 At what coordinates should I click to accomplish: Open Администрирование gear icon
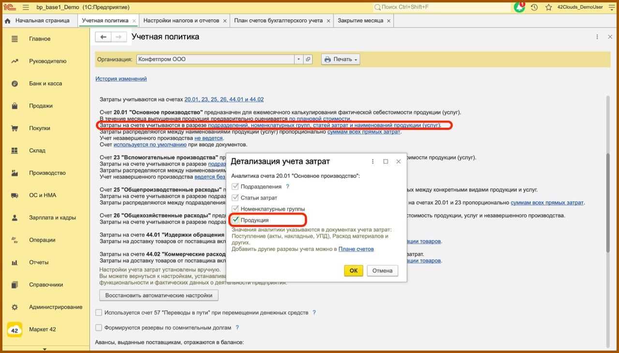[15, 307]
